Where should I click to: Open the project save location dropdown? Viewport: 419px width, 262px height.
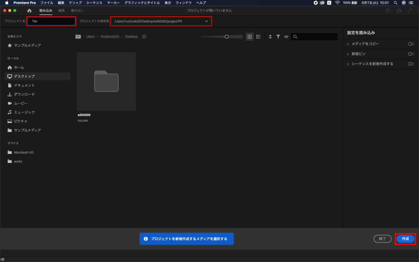(206, 21)
